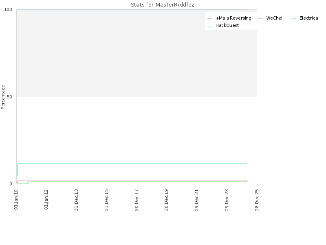Select the blue +Ma's Reversing legend swatch
The image size is (326, 245).
click(209, 19)
